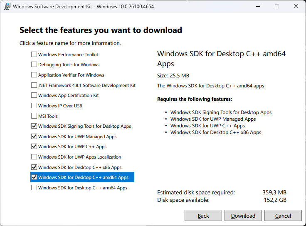Enable the MSI Tools checkbox

34,116
